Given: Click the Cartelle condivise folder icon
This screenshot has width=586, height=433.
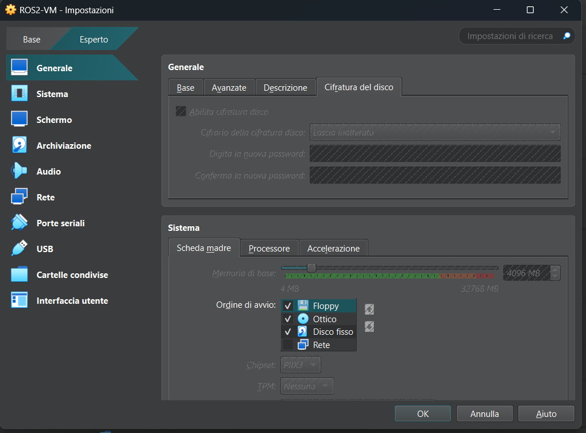Looking at the screenshot, I should click(x=19, y=275).
